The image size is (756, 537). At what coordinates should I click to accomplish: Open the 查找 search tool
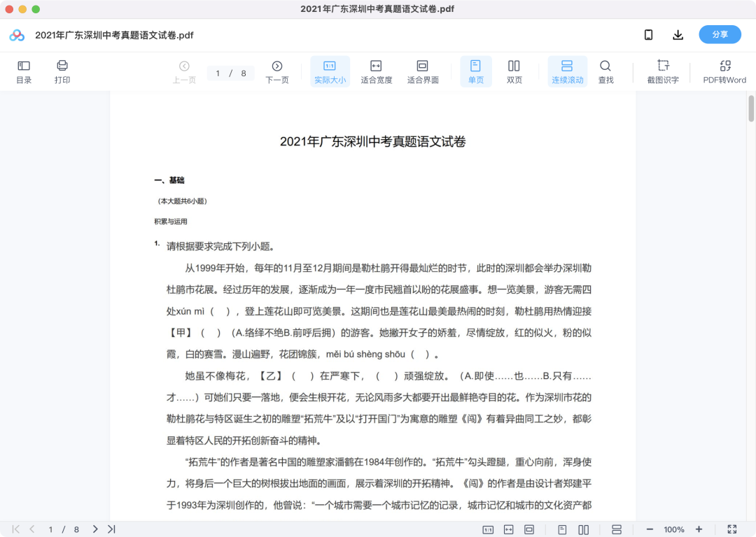(605, 72)
